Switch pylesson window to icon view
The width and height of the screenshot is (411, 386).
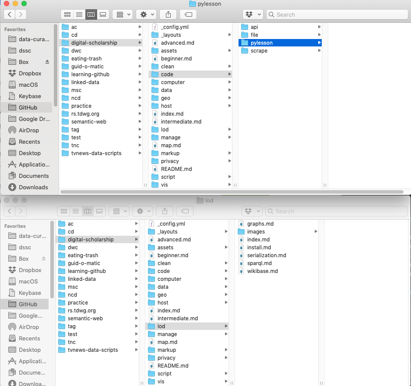tap(67, 14)
